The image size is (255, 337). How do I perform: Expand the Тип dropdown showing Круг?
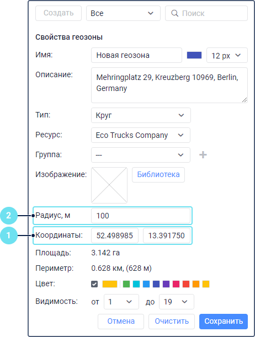pos(141,115)
